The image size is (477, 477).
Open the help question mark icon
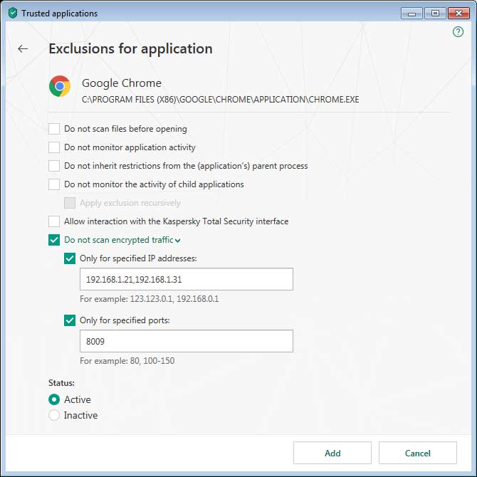coord(458,31)
